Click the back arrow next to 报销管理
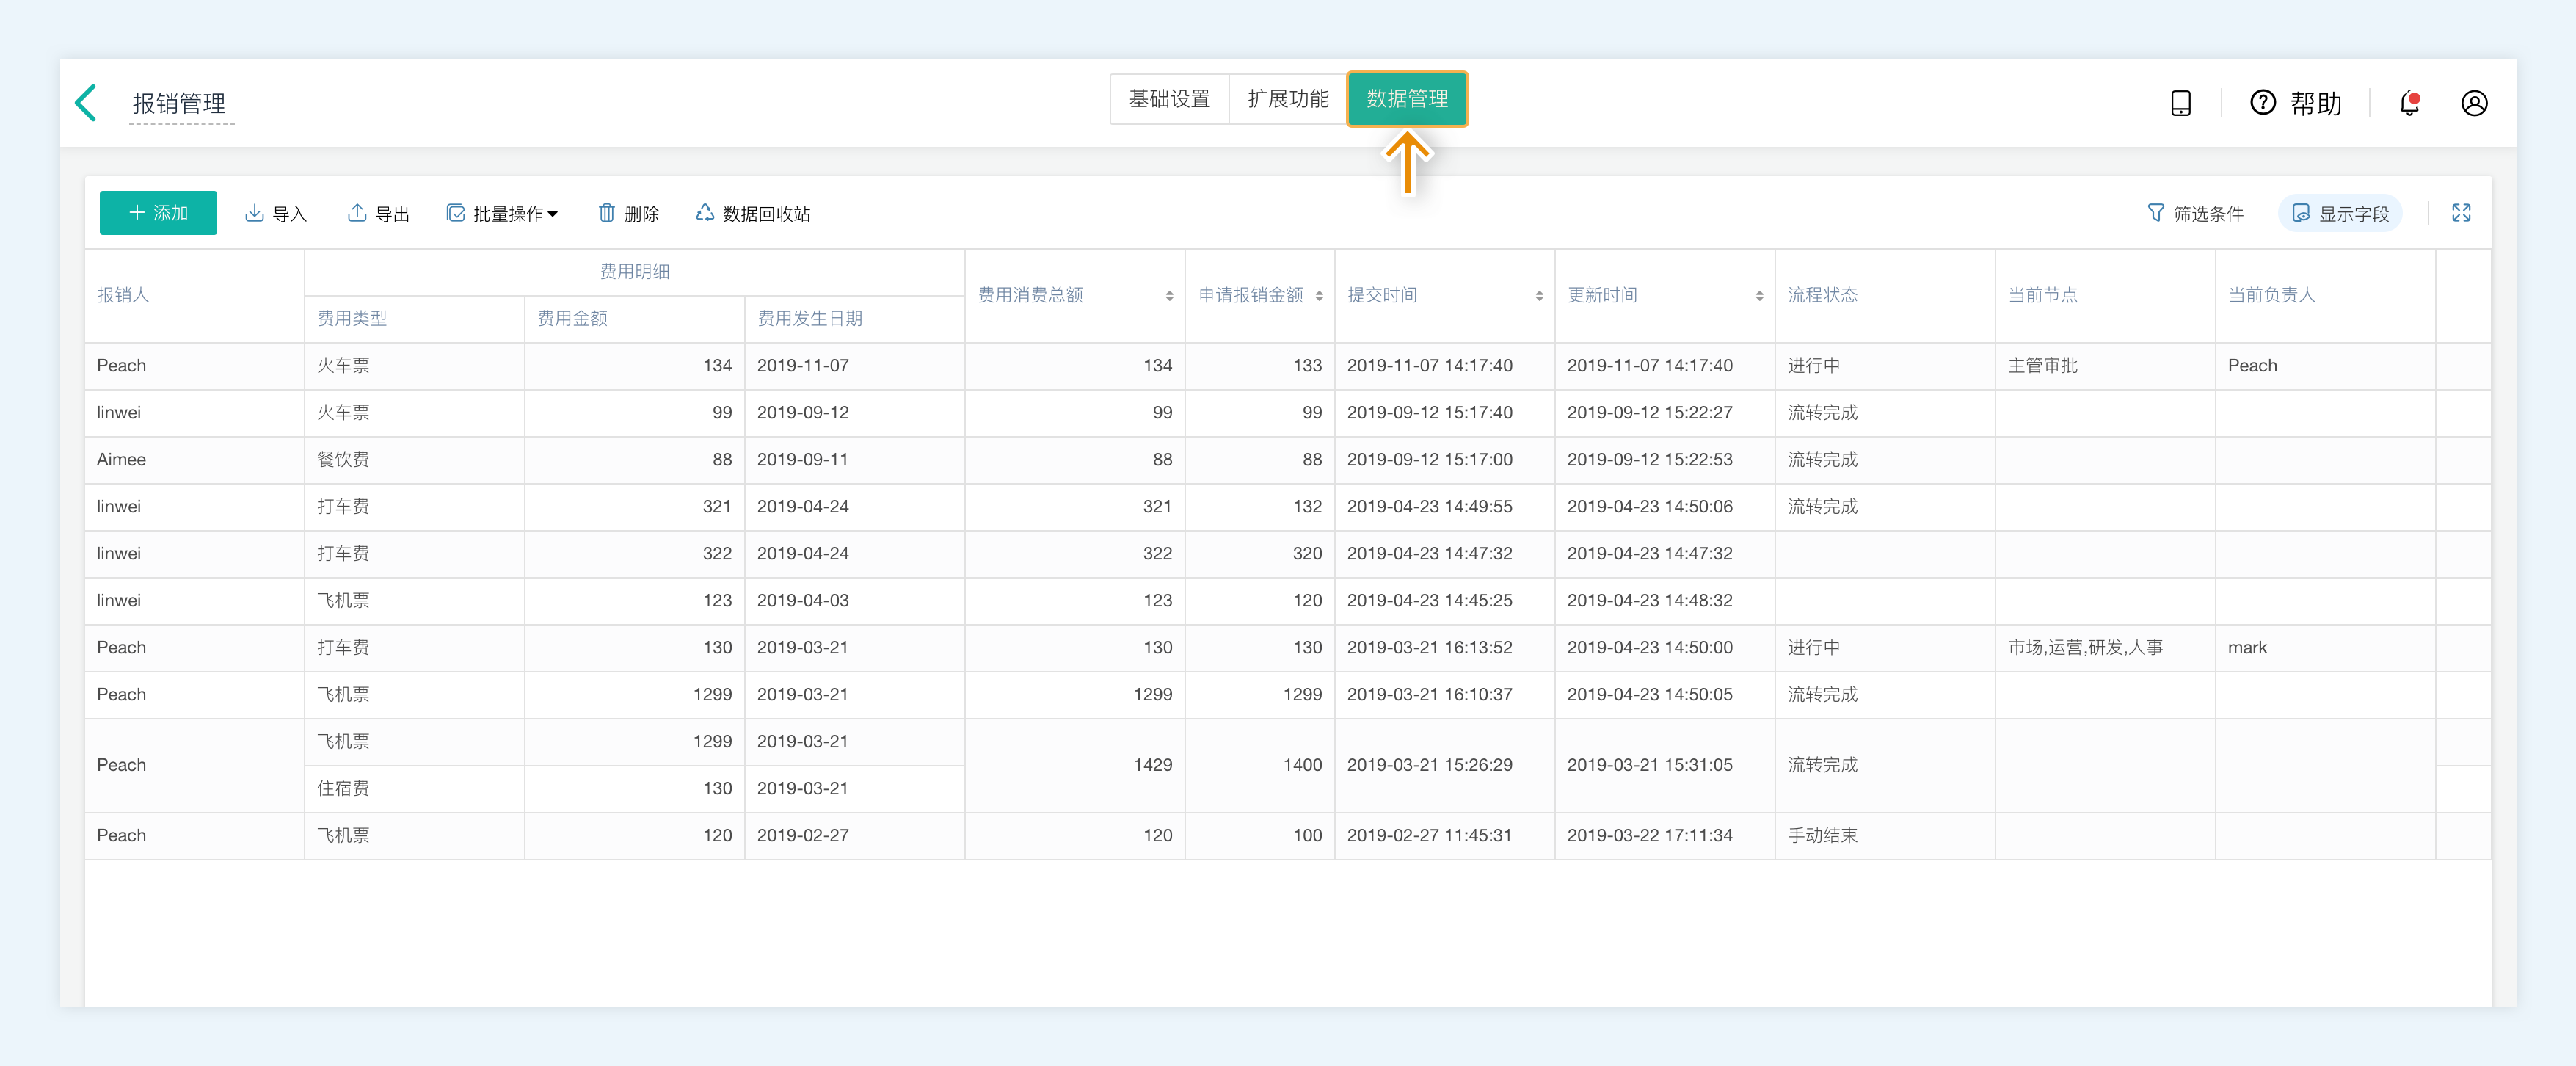The image size is (2576, 1066). coord(87,103)
